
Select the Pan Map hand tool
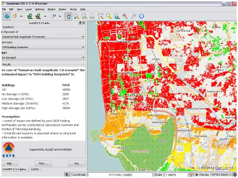click(x=68, y=16)
